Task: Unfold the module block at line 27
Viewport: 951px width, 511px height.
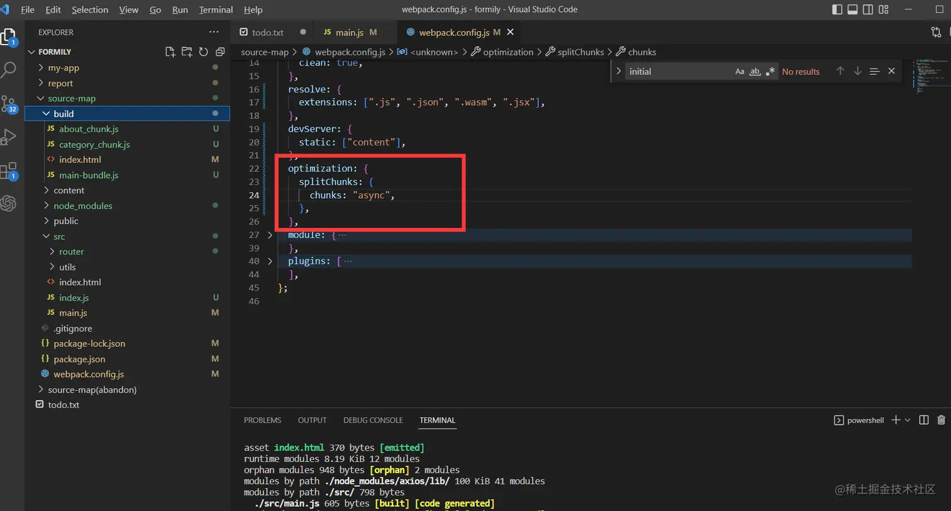Action: pos(270,235)
